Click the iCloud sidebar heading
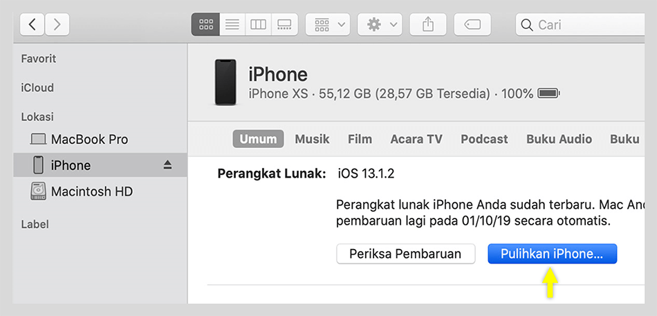Image resolution: width=657 pixels, height=316 pixels. pos(37,88)
